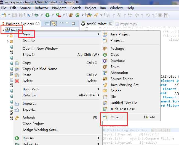Open the New wizard dropdown arrow
Viewport: 179px width, 145px height.
click(9, 15)
